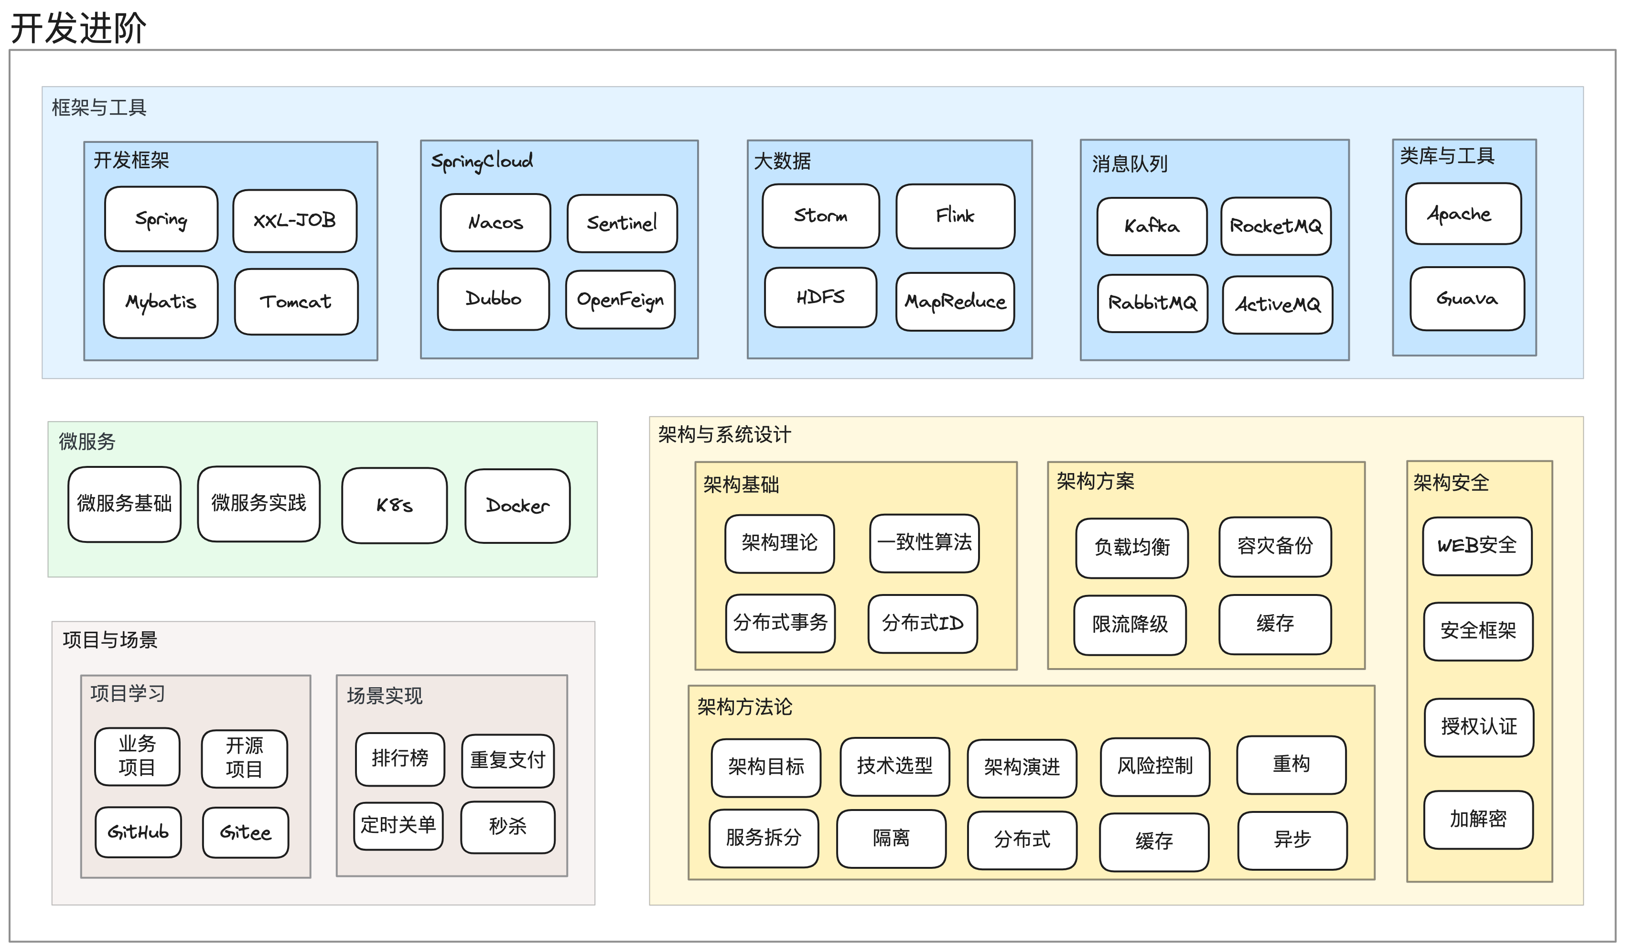Select the 安全框架 box

(x=1479, y=632)
